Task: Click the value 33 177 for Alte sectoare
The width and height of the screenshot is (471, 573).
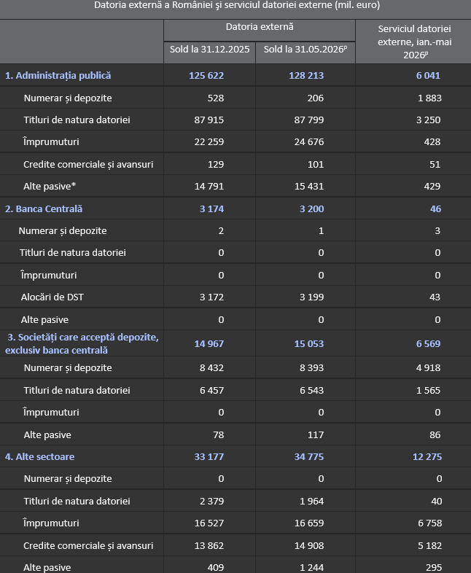Action: (209, 457)
